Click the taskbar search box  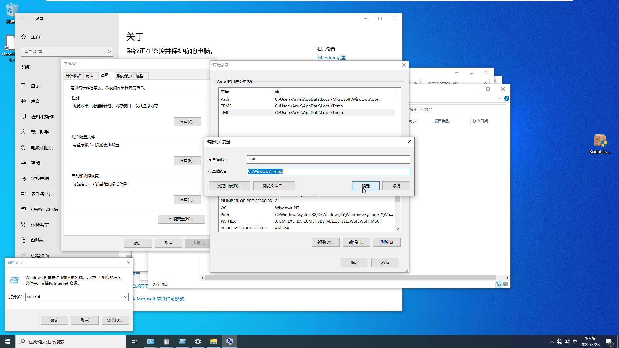71,342
